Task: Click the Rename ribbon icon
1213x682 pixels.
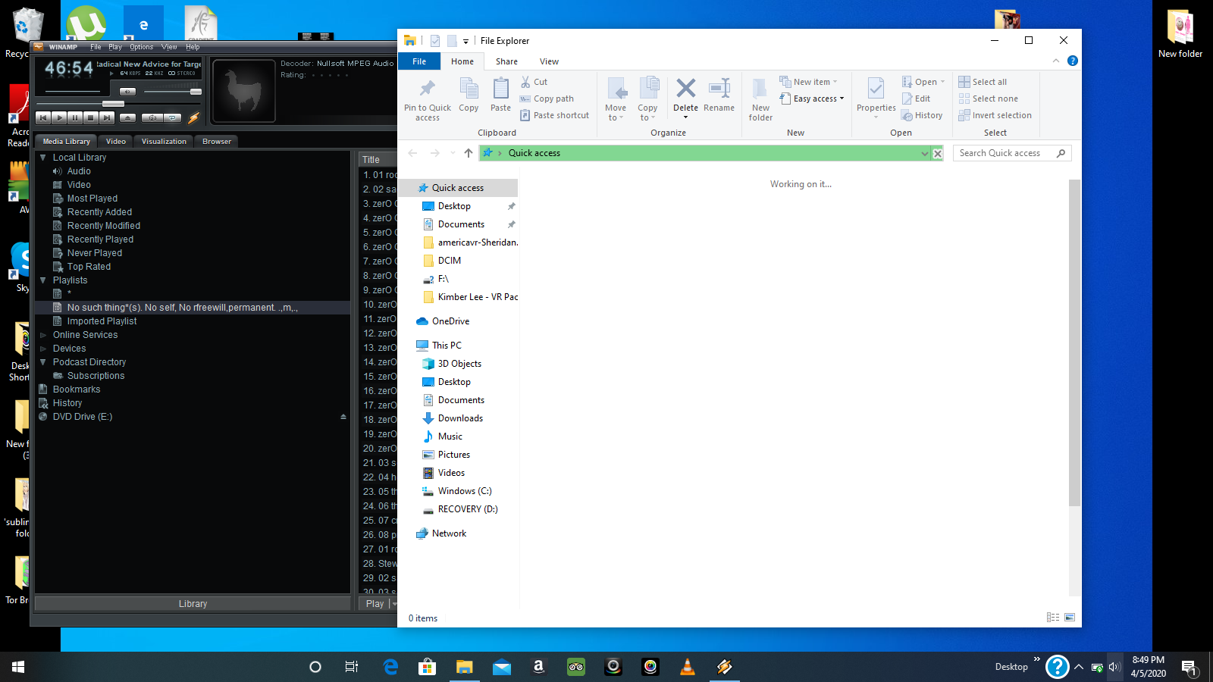Action: point(719,89)
